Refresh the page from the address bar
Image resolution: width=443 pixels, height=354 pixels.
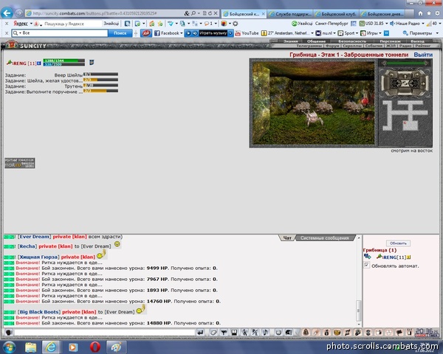210,13
